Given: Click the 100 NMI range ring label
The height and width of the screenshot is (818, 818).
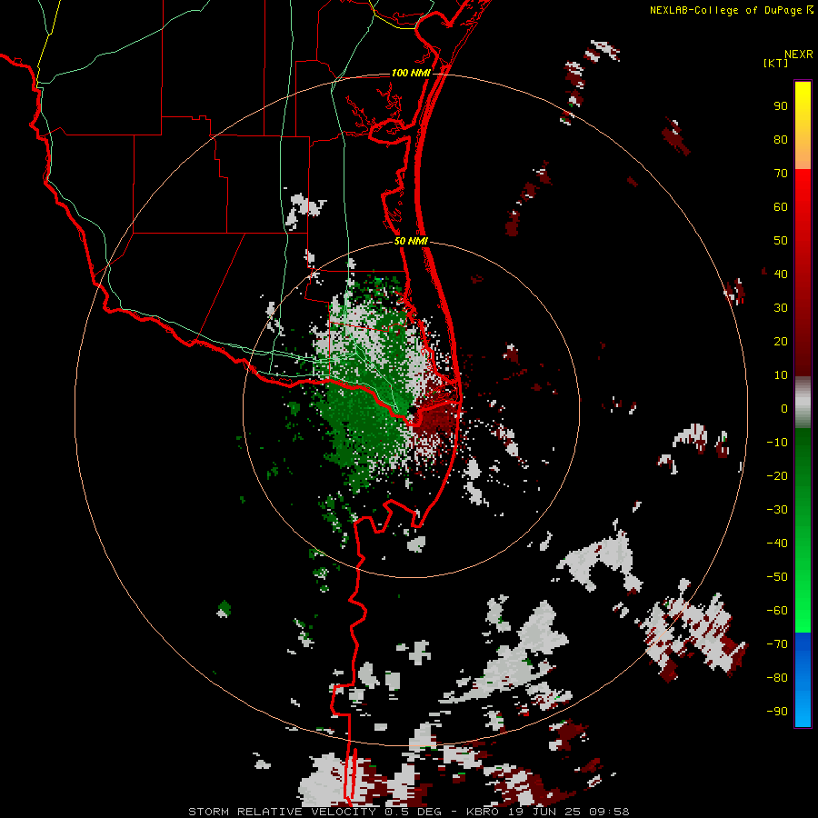Looking at the screenshot, I should pyautogui.click(x=411, y=73).
